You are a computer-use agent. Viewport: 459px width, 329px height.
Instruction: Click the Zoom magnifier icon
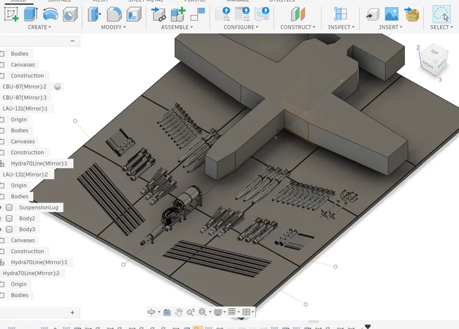pos(190,312)
